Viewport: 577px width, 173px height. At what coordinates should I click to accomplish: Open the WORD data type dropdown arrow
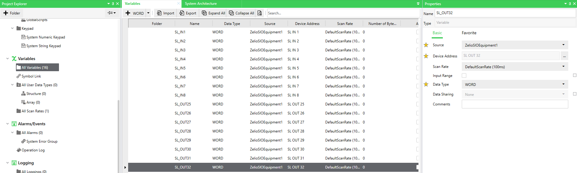(x=148, y=13)
